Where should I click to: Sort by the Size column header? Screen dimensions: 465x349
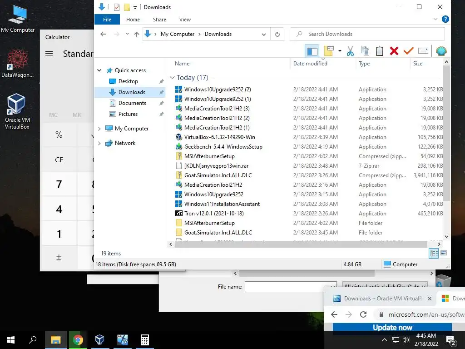[418, 64]
